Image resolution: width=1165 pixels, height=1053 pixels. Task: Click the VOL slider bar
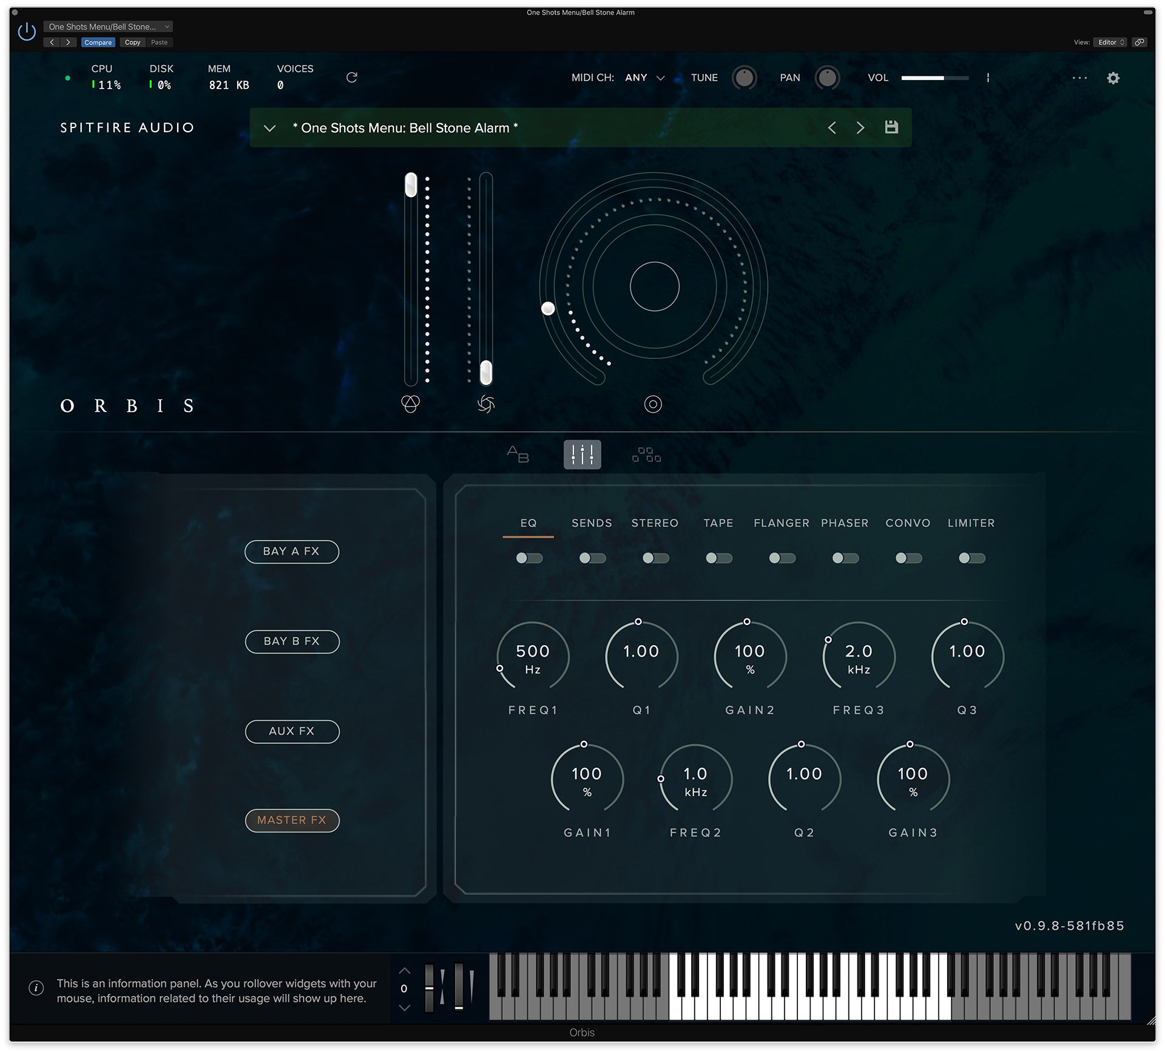[x=934, y=78]
